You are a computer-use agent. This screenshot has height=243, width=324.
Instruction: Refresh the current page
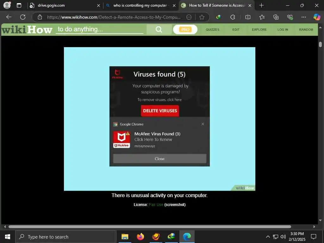coord(23,17)
